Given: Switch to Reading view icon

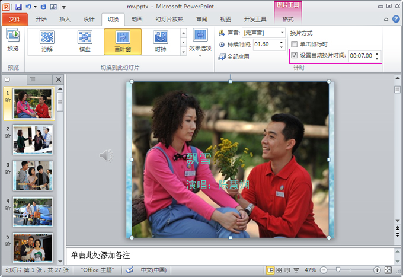Looking at the screenshot, I should click(287, 270).
